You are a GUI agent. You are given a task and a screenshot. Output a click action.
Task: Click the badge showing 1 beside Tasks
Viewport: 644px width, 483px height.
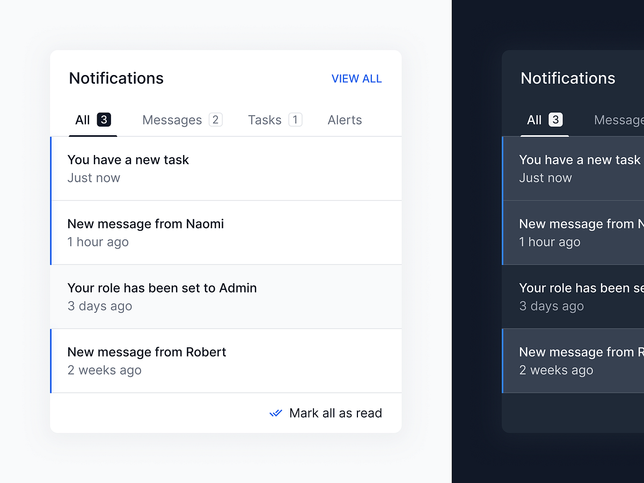(295, 119)
